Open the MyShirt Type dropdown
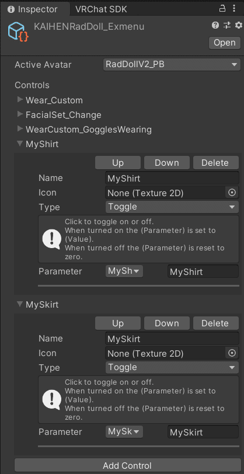Viewport: 244px width, 474px height. point(172,207)
